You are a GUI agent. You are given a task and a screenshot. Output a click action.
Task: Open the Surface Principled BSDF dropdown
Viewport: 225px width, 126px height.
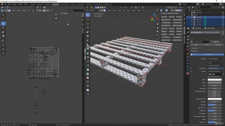[x=216, y=59]
